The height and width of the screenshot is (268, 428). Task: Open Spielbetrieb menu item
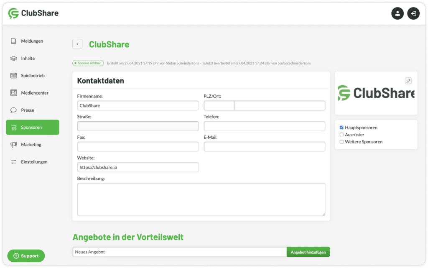tap(33, 76)
